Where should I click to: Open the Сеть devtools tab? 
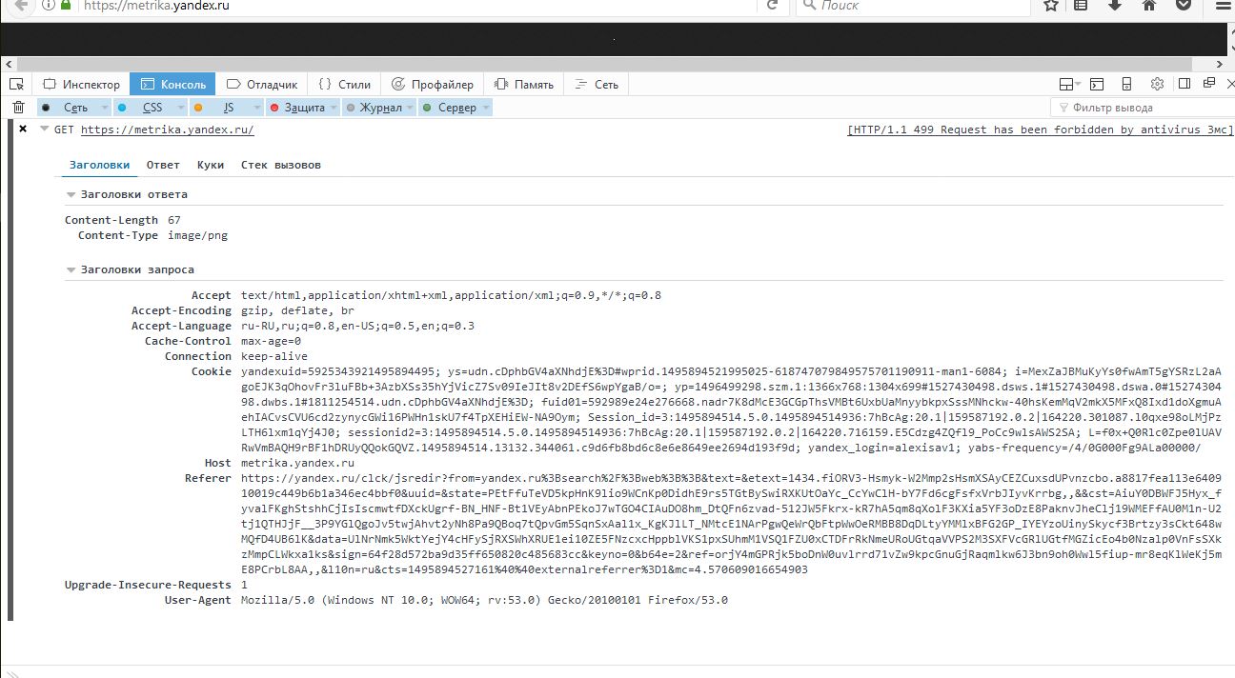[596, 84]
